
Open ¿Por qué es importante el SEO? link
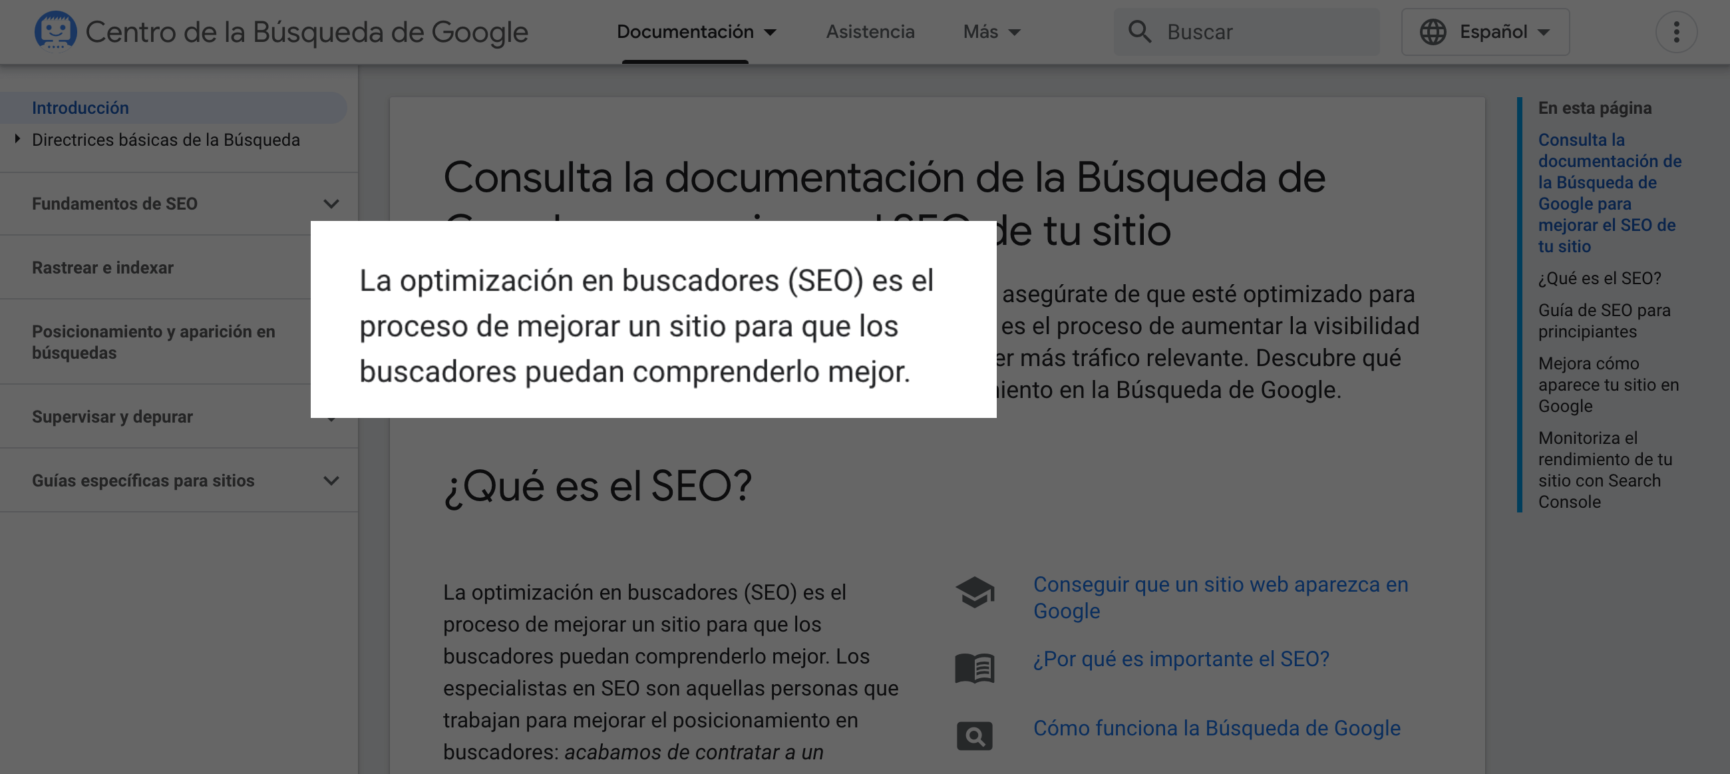click(1180, 659)
